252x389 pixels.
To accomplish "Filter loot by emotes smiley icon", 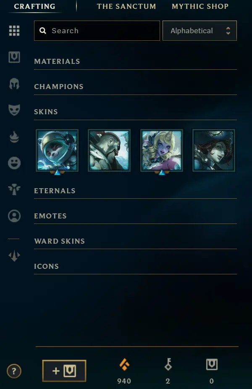I will [14, 163].
